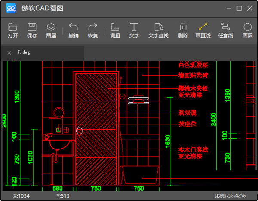Click the 傲软CAD看图 app logo
This screenshot has width=258, height=201.
pyautogui.click(x=11, y=8)
